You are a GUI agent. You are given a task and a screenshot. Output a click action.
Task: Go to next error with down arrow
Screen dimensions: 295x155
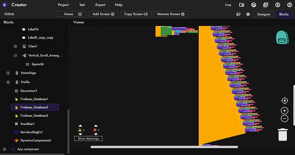click(x=96, y=134)
